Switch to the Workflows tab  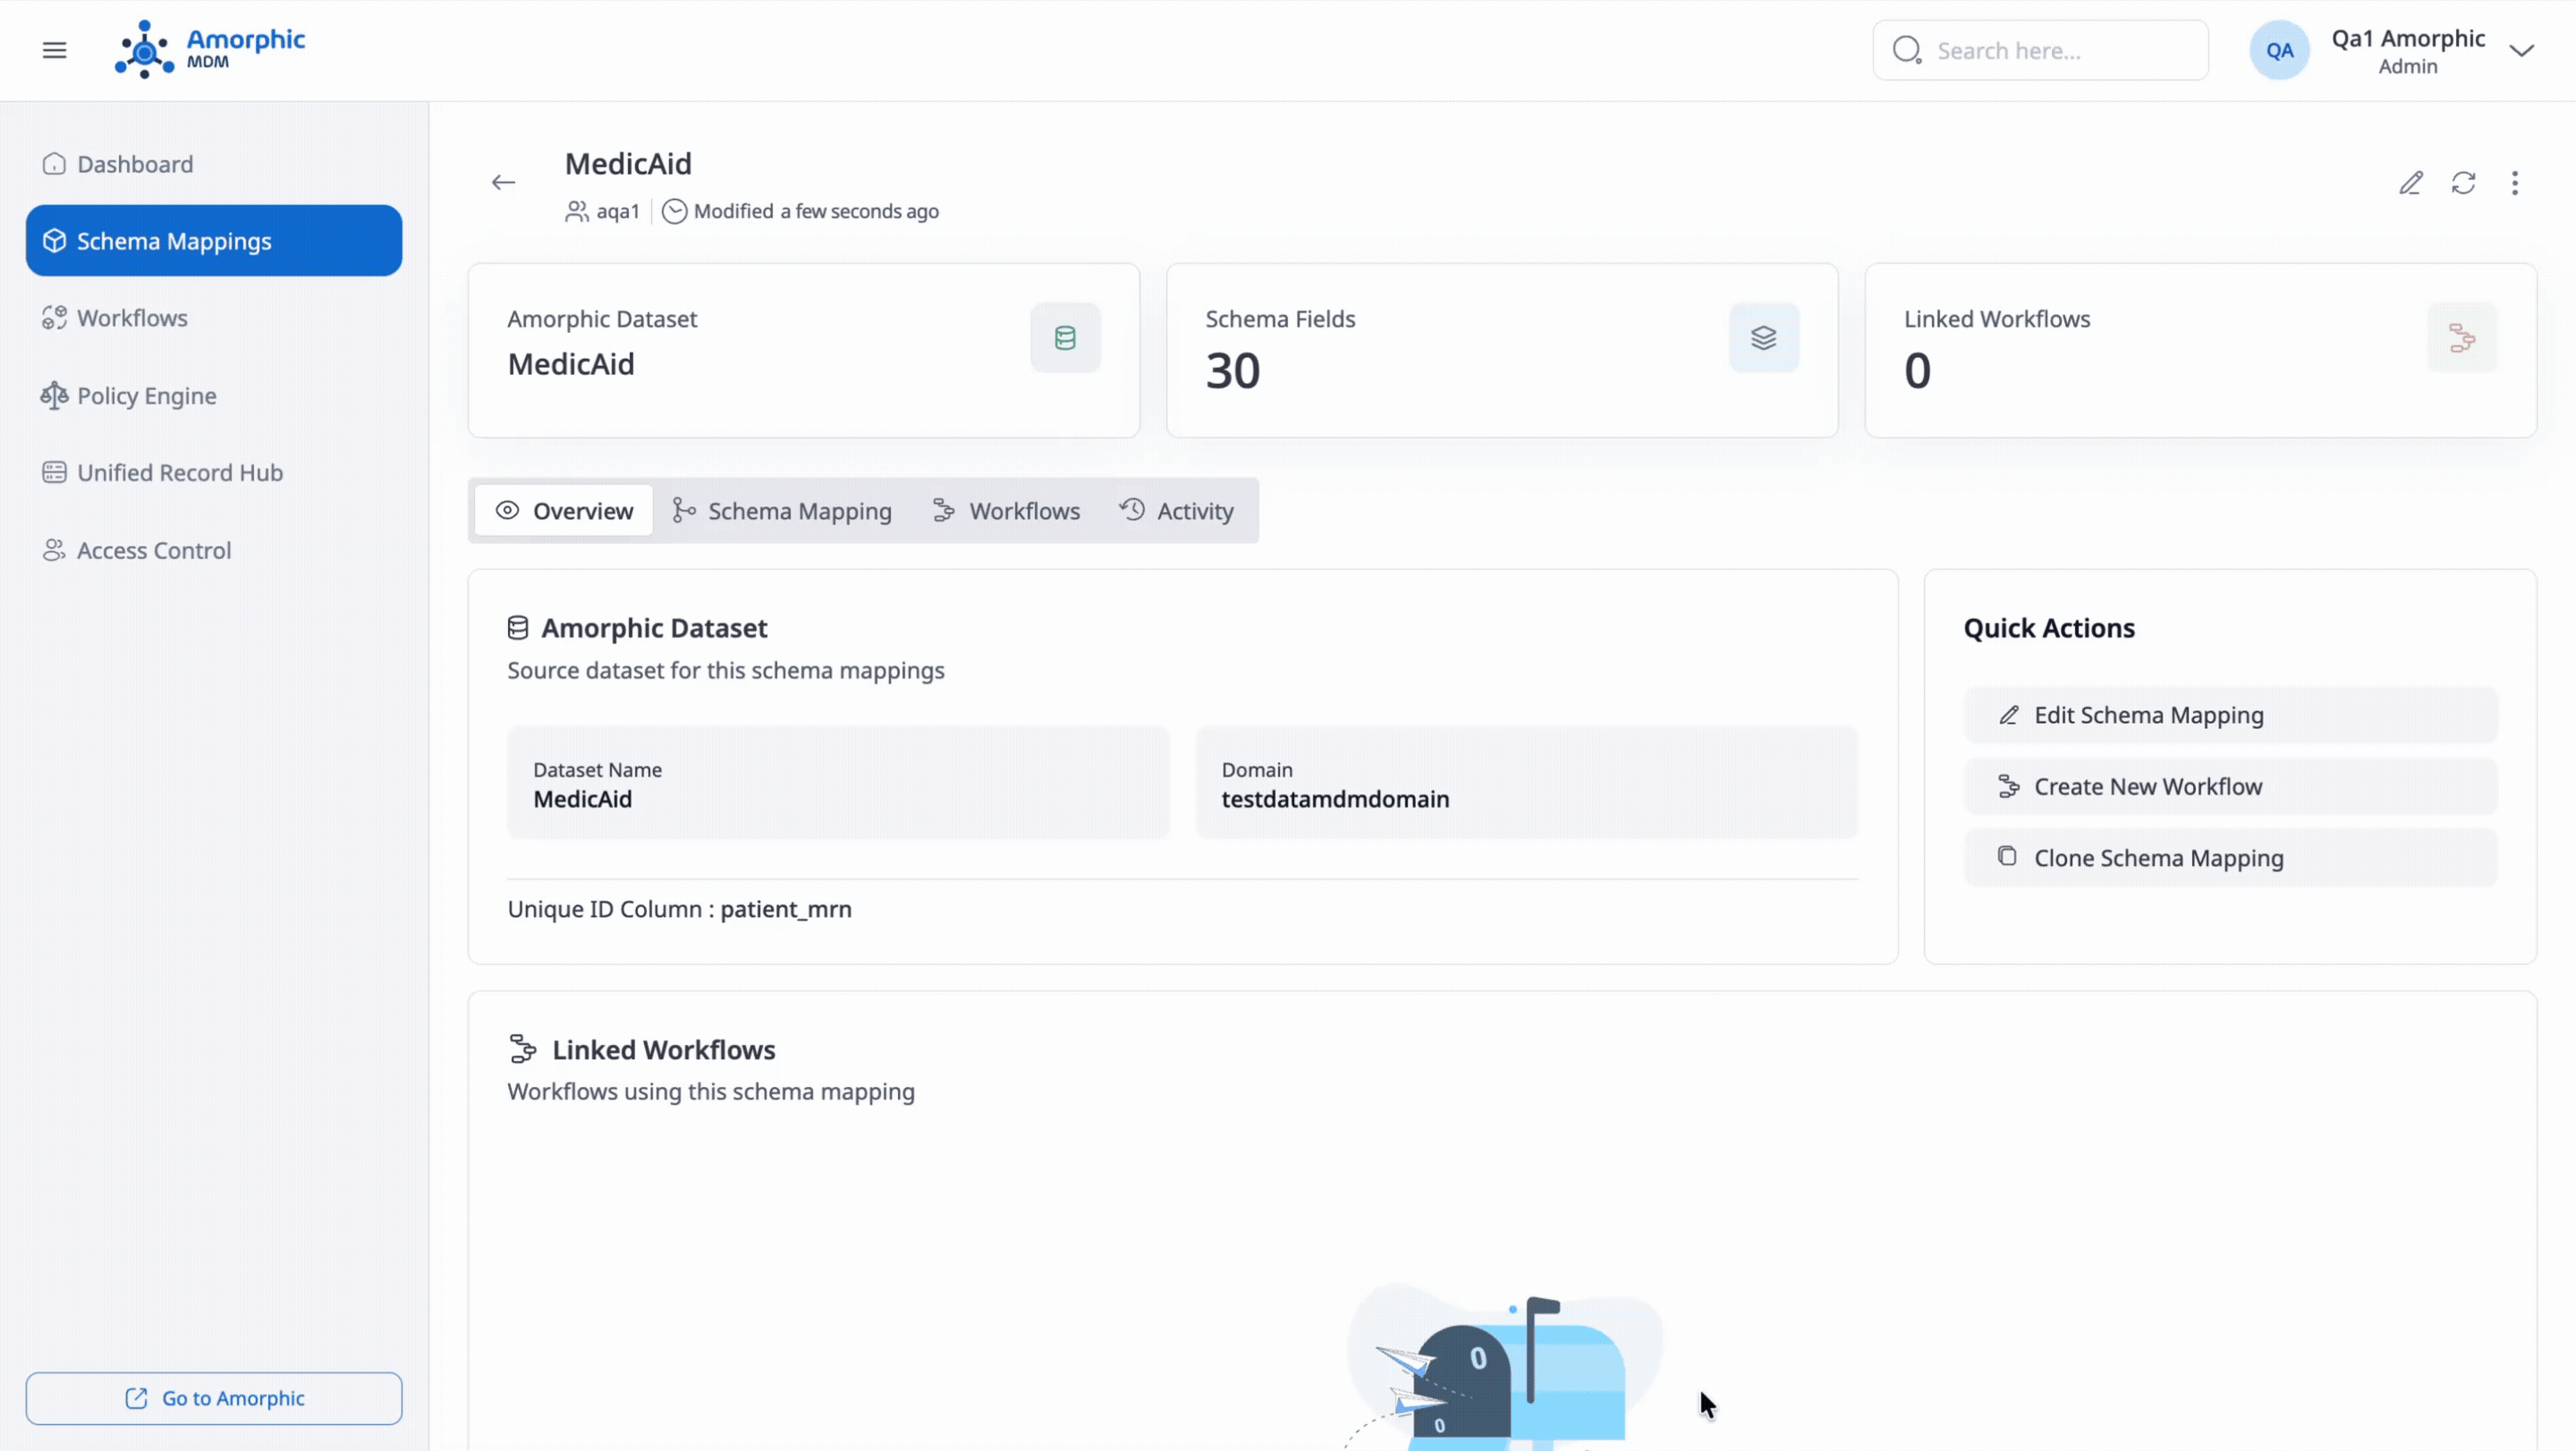pos(1006,511)
